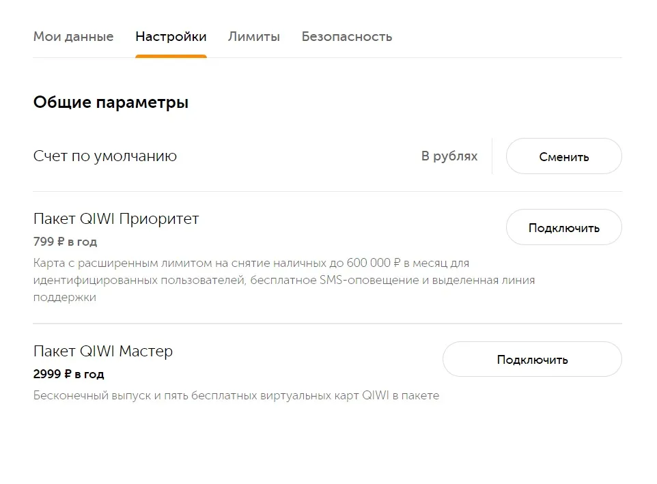Switch to the Лимиты tab
This screenshot has height=484, width=657.
[254, 37]
